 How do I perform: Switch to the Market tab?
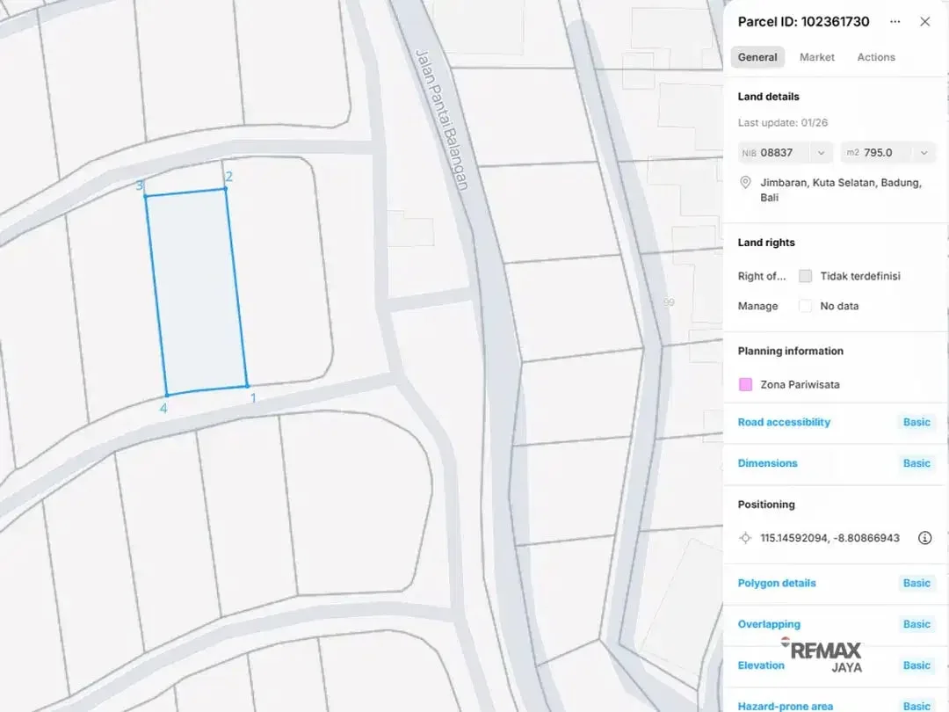coord(816,57)
